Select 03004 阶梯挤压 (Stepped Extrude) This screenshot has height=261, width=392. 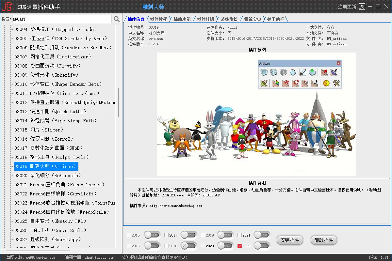56,29
